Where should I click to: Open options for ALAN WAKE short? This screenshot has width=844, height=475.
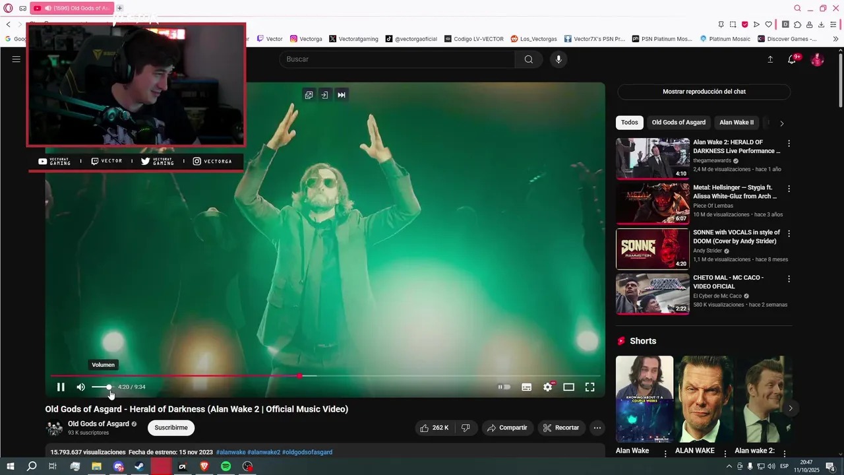tap(725, 454)
